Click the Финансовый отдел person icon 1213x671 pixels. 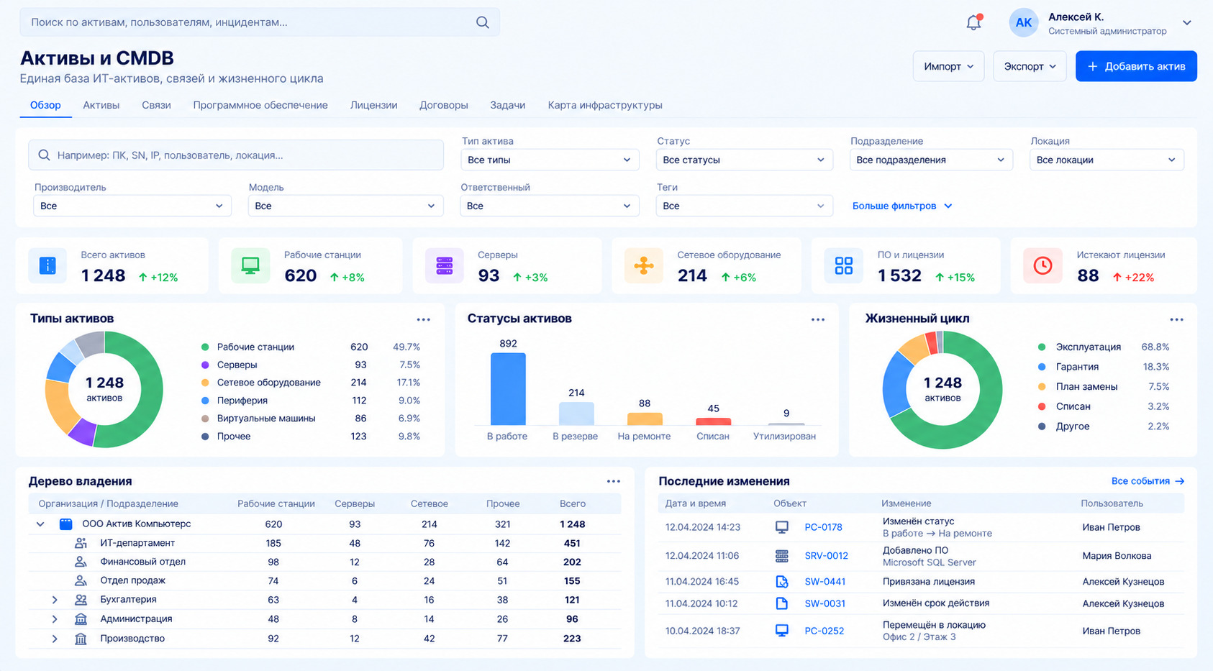coord(81,562)
